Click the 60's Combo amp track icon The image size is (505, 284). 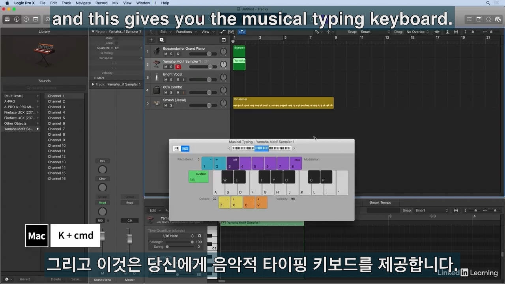click(x=157, y=90)
